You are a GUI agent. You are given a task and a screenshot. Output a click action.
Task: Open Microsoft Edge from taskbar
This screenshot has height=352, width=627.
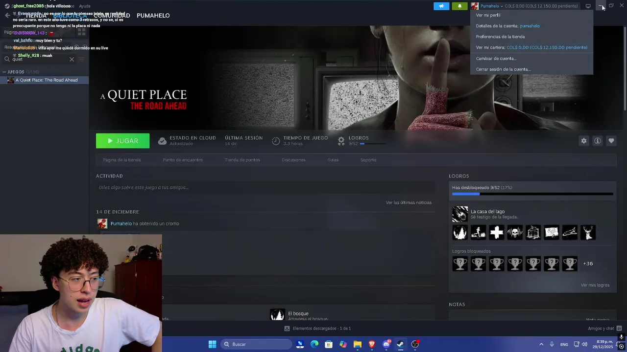314,344
